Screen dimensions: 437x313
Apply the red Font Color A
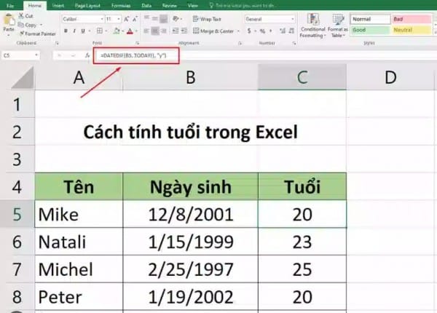130,31
